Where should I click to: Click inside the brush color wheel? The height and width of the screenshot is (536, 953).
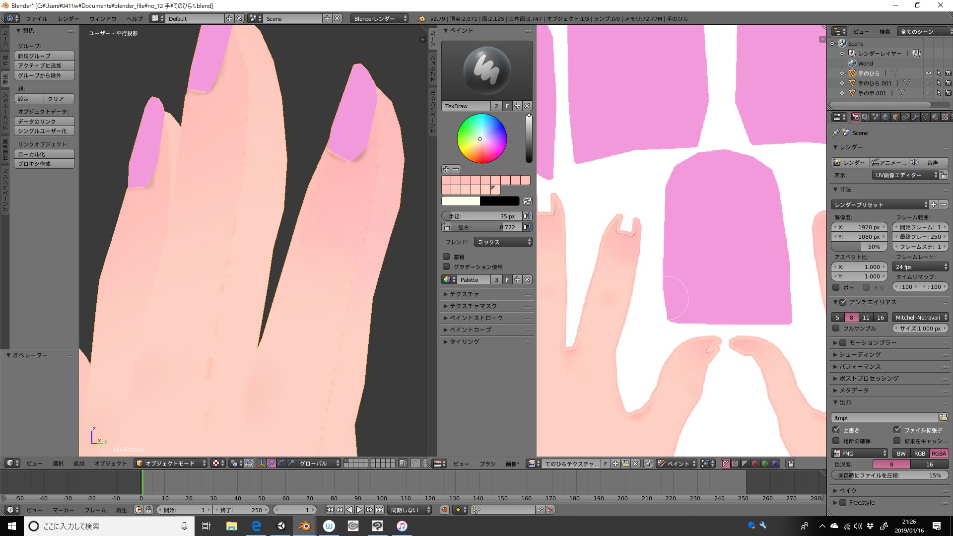482,138
